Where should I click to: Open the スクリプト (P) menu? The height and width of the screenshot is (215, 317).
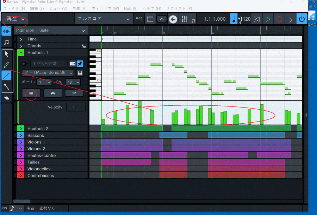(x=179, y=8)
